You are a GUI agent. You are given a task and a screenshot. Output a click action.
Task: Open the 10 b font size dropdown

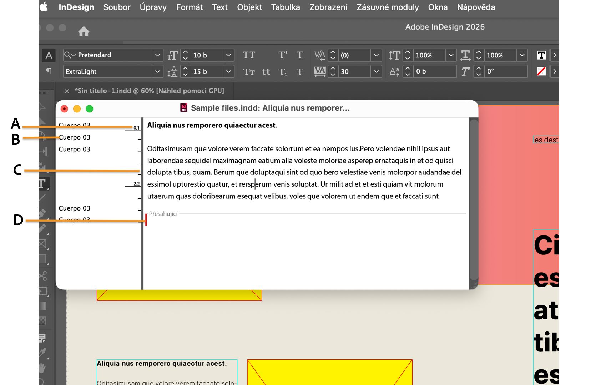pos(229,55)
